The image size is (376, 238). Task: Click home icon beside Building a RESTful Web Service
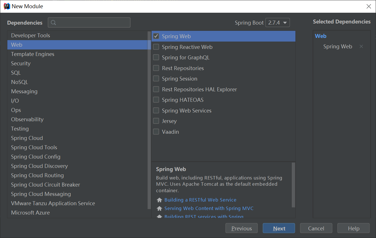pos(159,200)
